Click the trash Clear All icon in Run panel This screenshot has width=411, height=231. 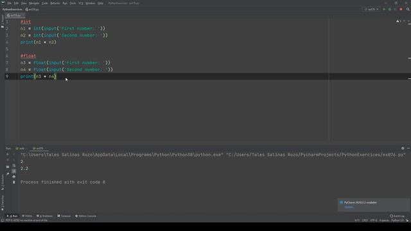(14, 182)
